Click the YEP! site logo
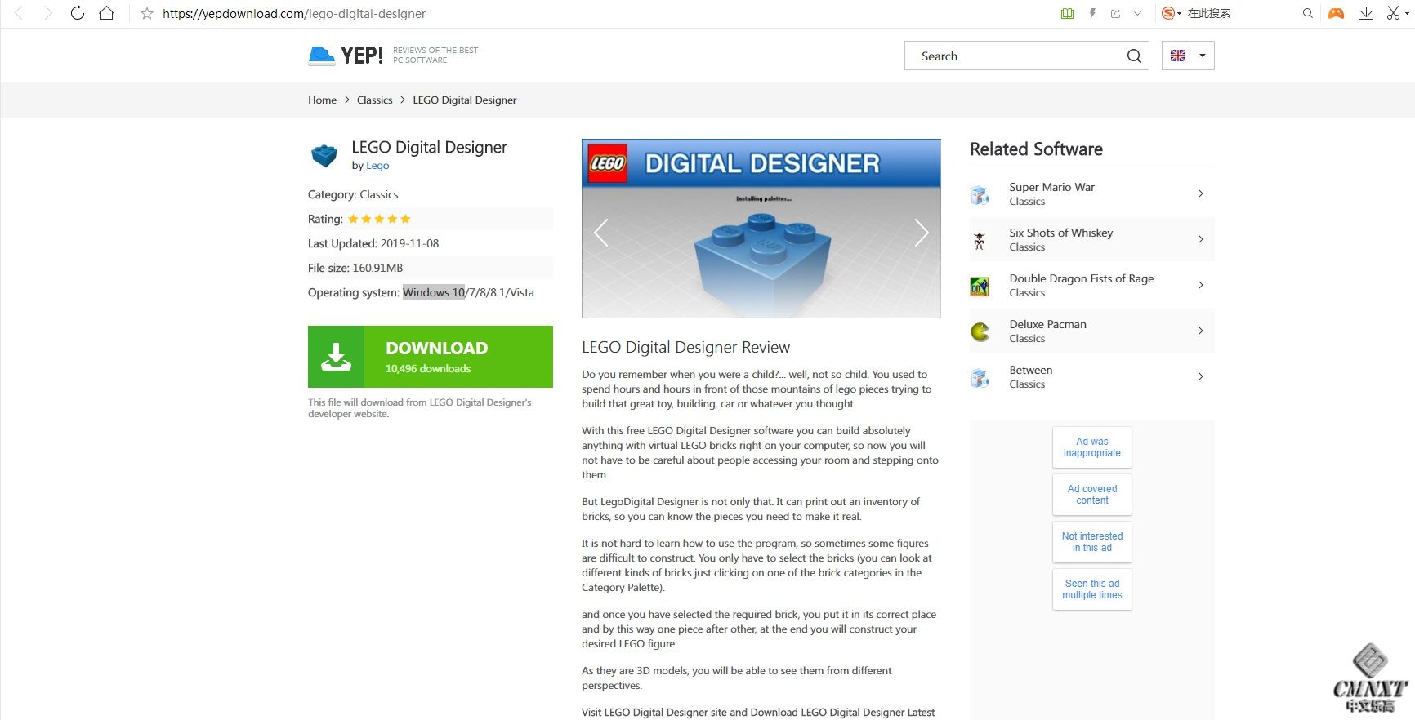The image size is (1415, 720). [346, 56]
